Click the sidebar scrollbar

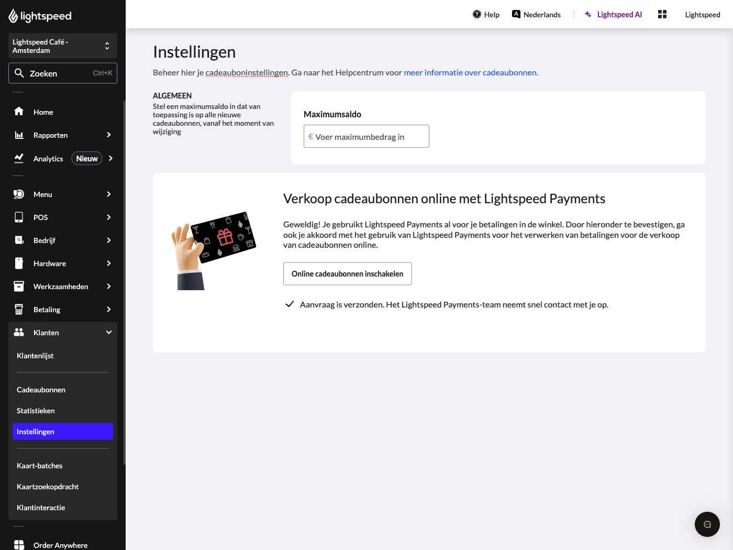point(124,283)
